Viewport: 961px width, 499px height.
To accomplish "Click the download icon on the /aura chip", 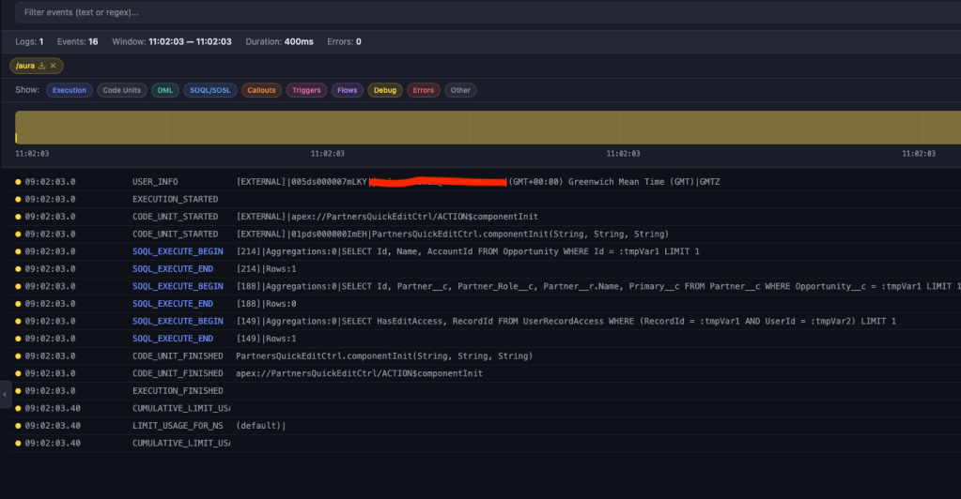I will [42, 65].
